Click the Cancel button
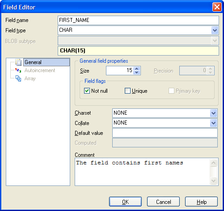 tap(163, 202)
